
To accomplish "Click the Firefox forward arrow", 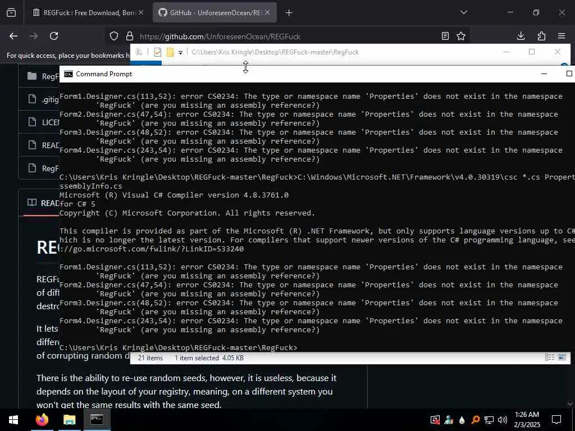I will coord(33,36).
